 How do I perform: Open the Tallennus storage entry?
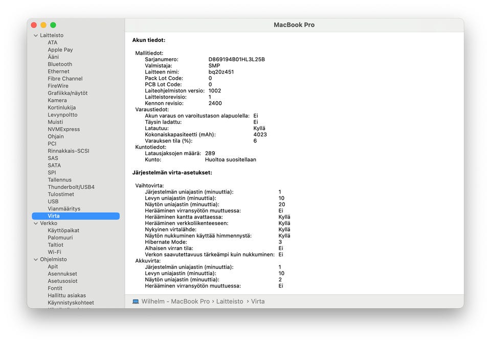[x=59, y=180]
